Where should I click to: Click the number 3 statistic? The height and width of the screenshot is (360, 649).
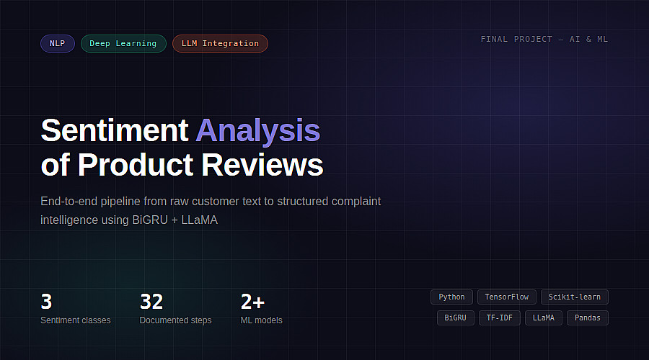pos(46,302)
